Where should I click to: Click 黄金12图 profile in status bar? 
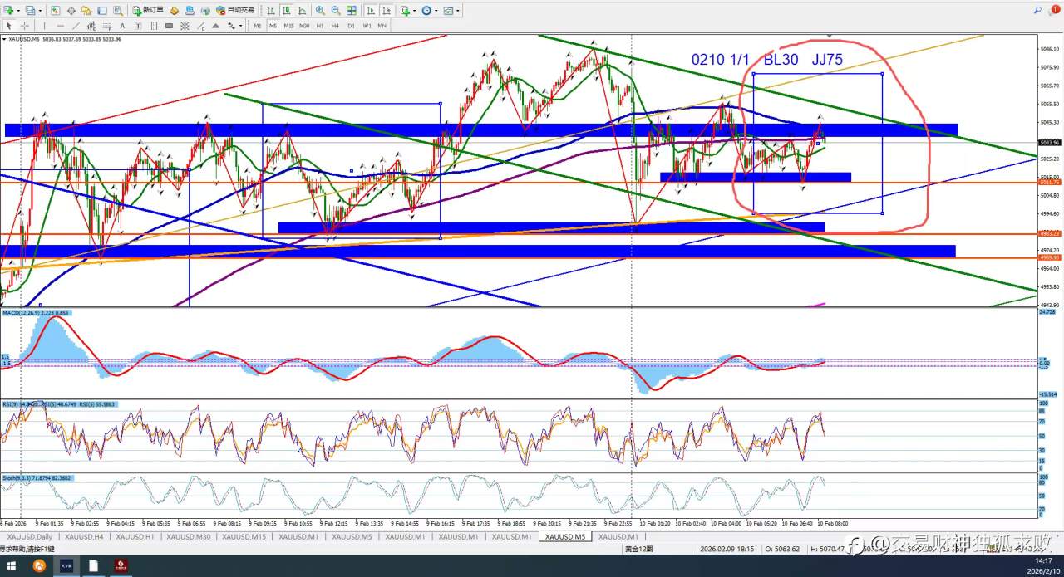pos(638,549)
